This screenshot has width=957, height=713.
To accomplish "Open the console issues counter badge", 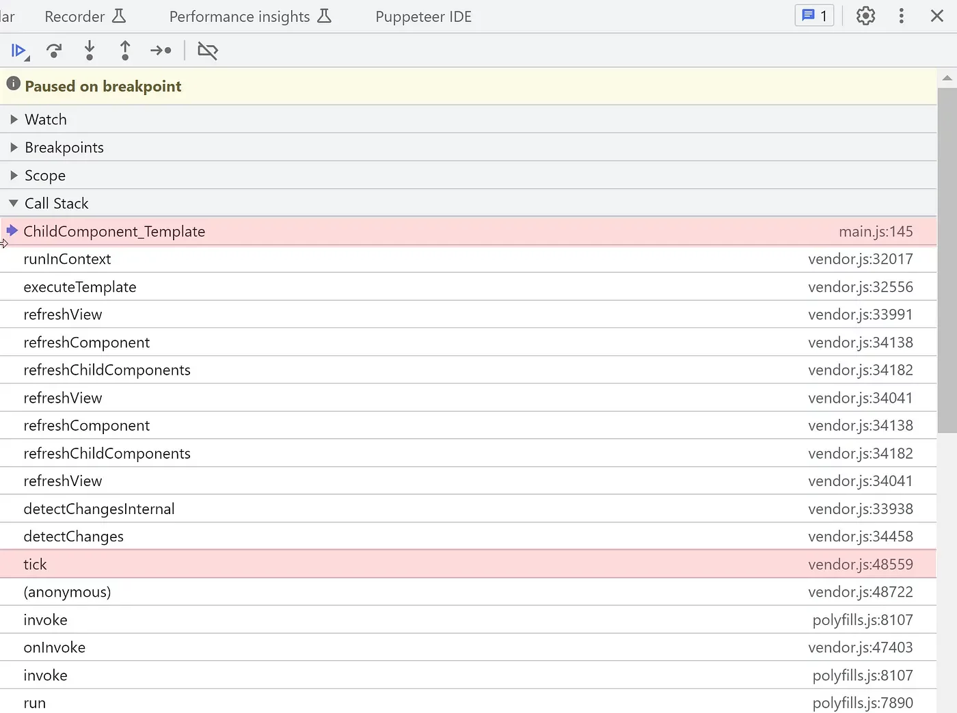I will point(814,16).
